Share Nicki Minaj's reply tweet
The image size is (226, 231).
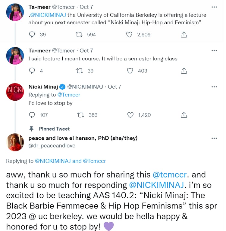[x=184, y=115]
